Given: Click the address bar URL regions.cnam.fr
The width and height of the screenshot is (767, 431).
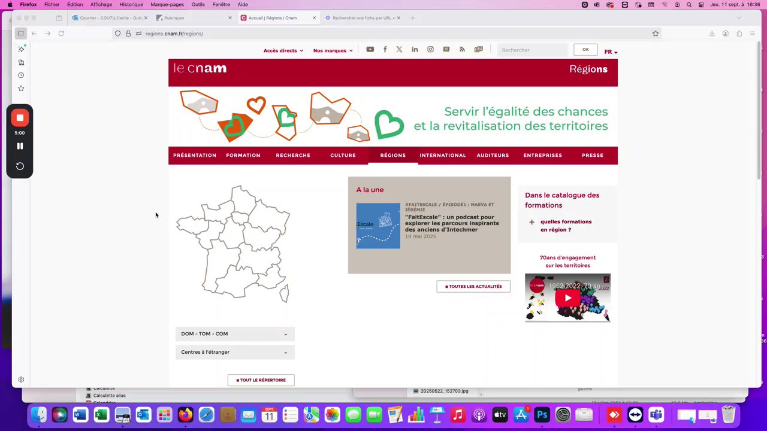Looking at the screenshot, I should [174, 34].
